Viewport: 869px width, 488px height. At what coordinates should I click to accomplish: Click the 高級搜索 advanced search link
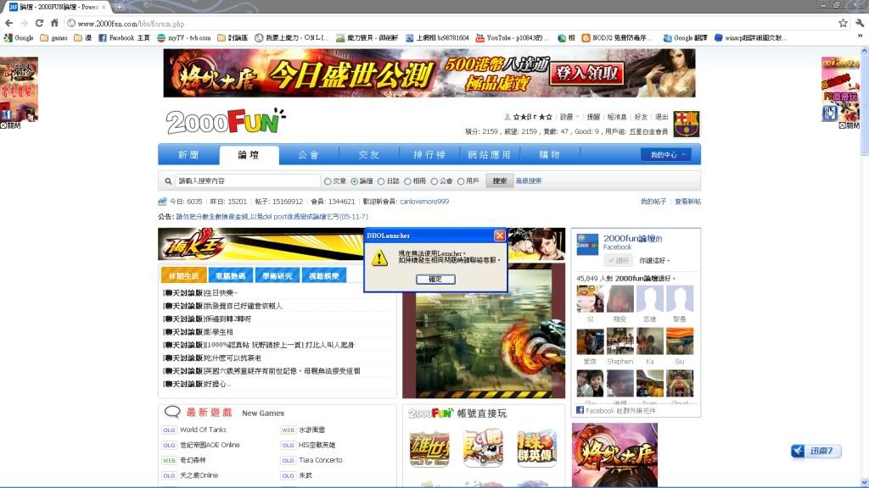coord(528,180)
